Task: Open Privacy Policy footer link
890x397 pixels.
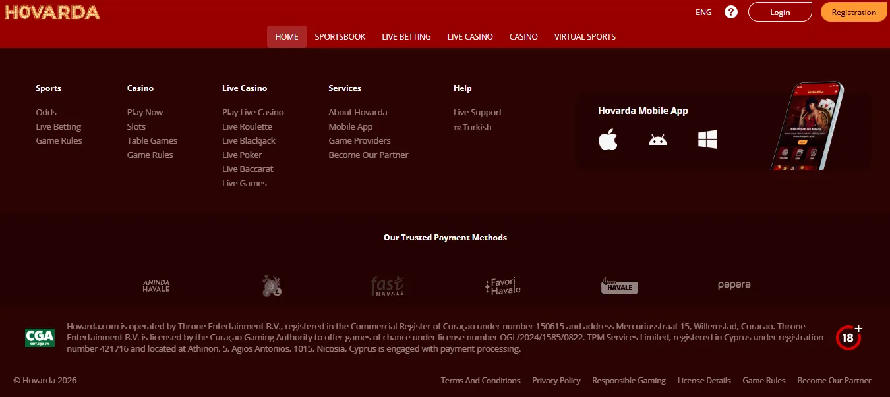Action: (x=556, y=381)
